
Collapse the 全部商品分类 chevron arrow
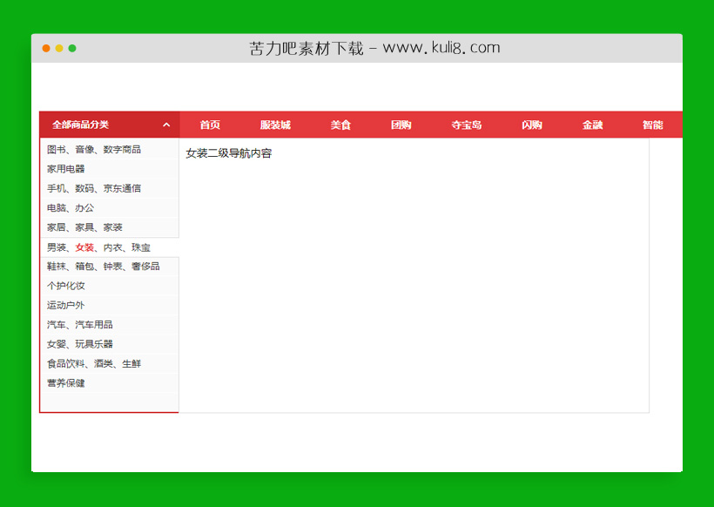165,125
